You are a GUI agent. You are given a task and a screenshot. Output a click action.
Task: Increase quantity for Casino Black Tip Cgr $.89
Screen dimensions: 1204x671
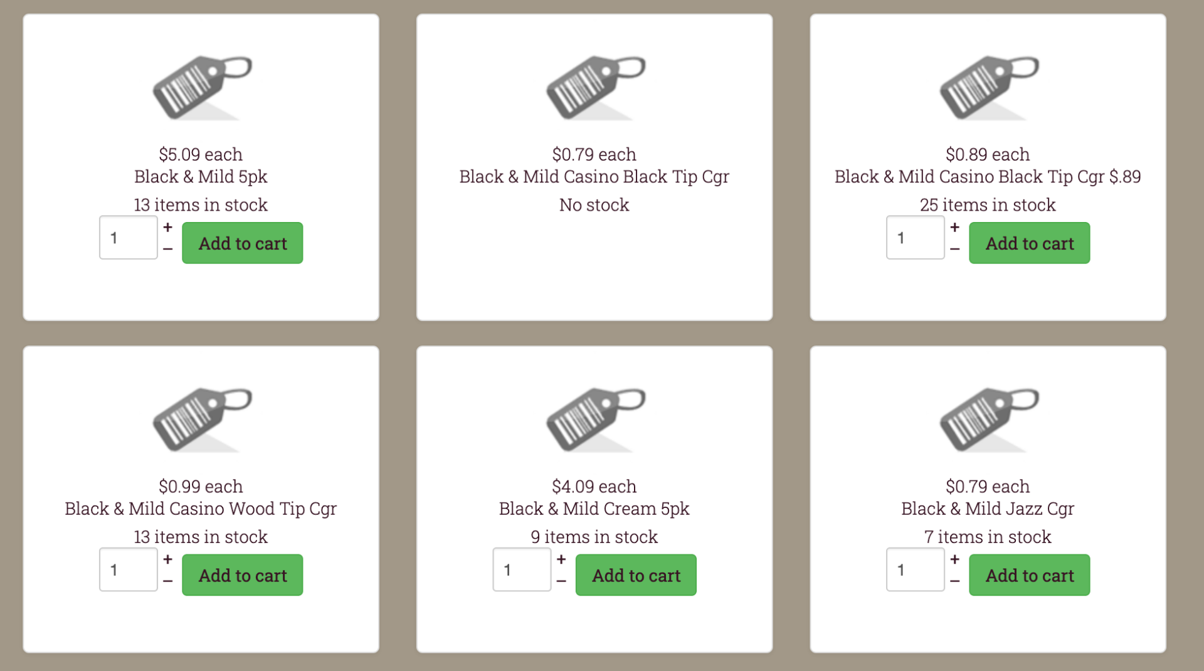(x=954, y=228)
